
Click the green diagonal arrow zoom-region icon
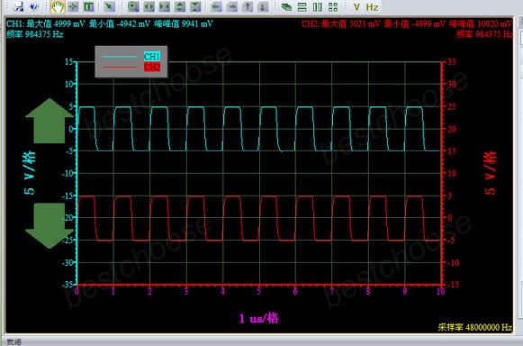(x=110, y=6)
